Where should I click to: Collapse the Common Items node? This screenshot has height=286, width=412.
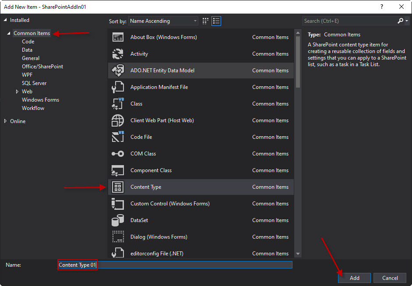(9, 33)
